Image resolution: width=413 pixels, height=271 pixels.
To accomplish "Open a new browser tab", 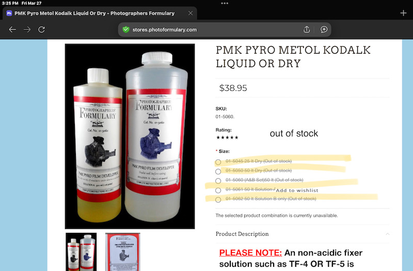I will (403, 13).
